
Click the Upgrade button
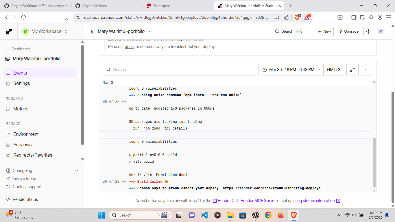(x=348, y=32)
